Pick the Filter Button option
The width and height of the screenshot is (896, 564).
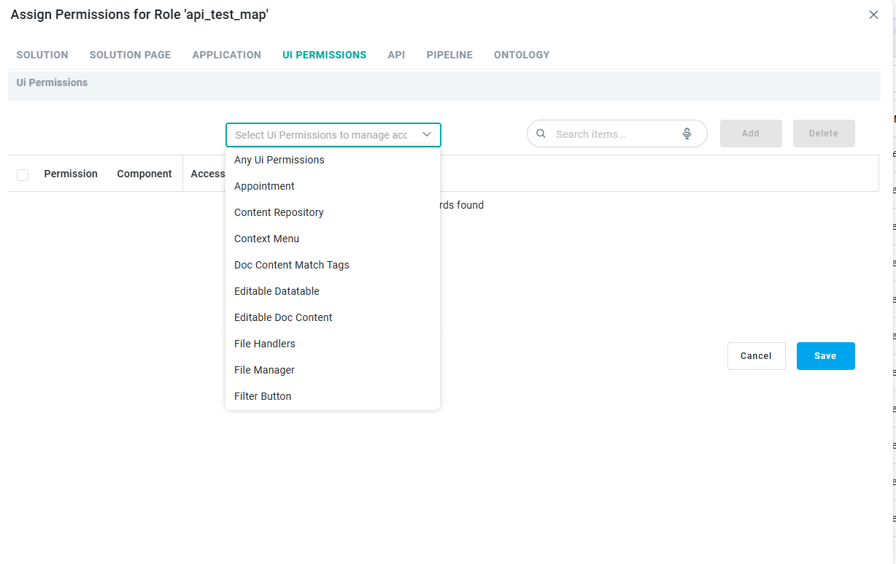pyautogui.click(x=333, y=396)
